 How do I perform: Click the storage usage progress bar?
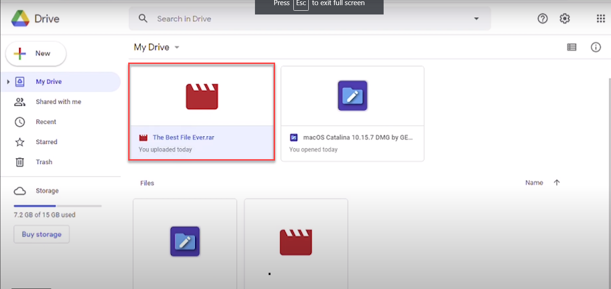(58, 206)
